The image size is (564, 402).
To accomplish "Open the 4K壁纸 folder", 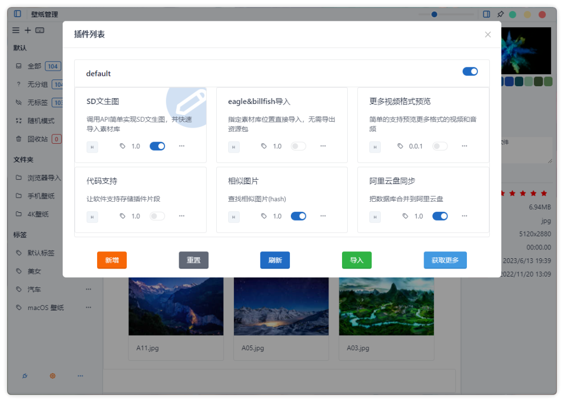I will click(38, 214).
